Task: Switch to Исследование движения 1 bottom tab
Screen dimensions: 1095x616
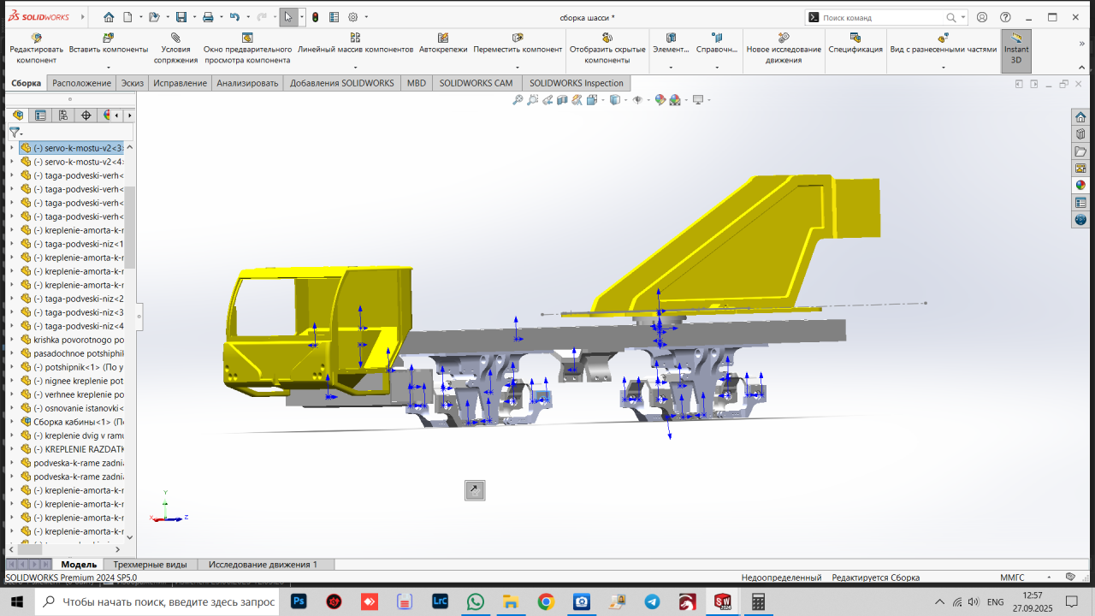Action: pos(263,565)
